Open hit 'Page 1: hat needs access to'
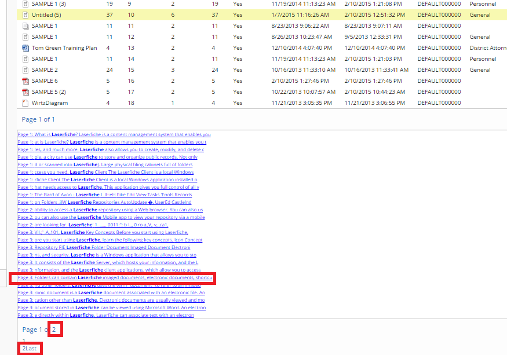 click(x=108, y=187)
